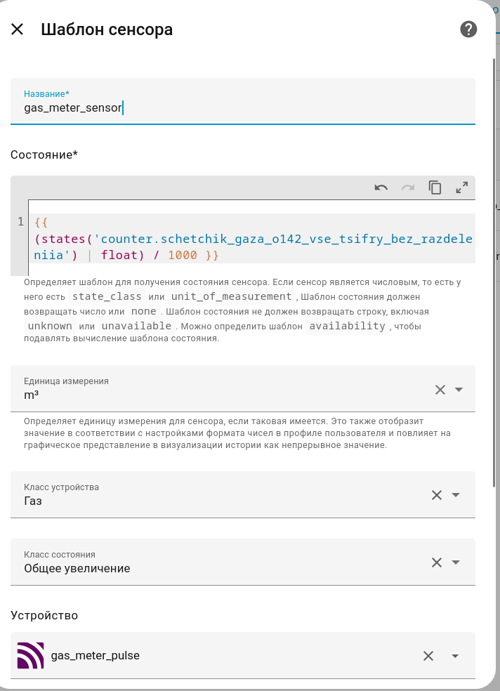
Task: Open help via the question mark icon
Action: pyautogui.click(x=467, y=29)
